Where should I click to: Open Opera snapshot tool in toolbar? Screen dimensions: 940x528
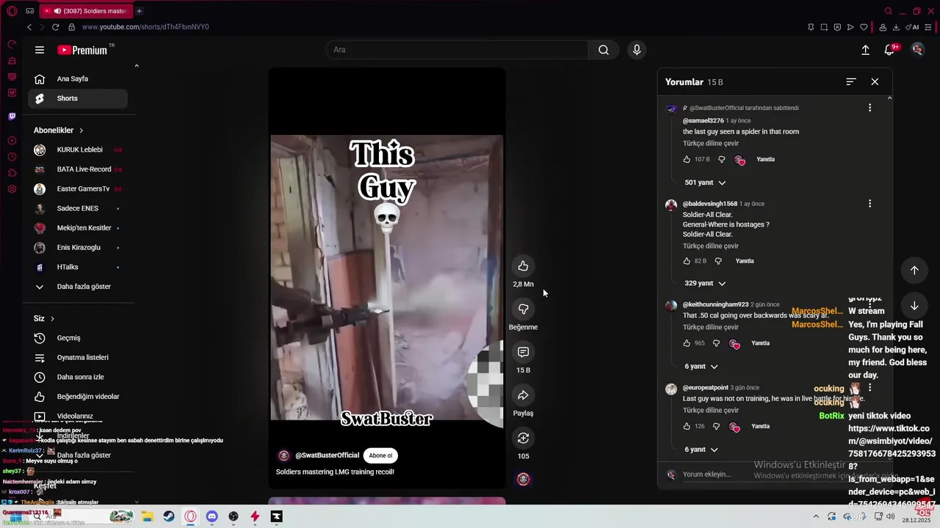click(824, 27)
